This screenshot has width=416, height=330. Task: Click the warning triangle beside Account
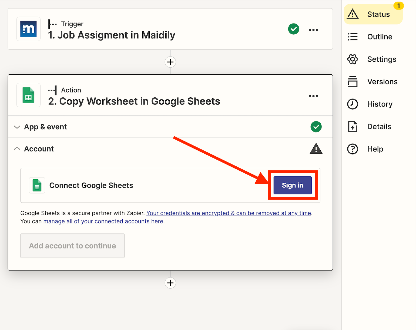316,148
